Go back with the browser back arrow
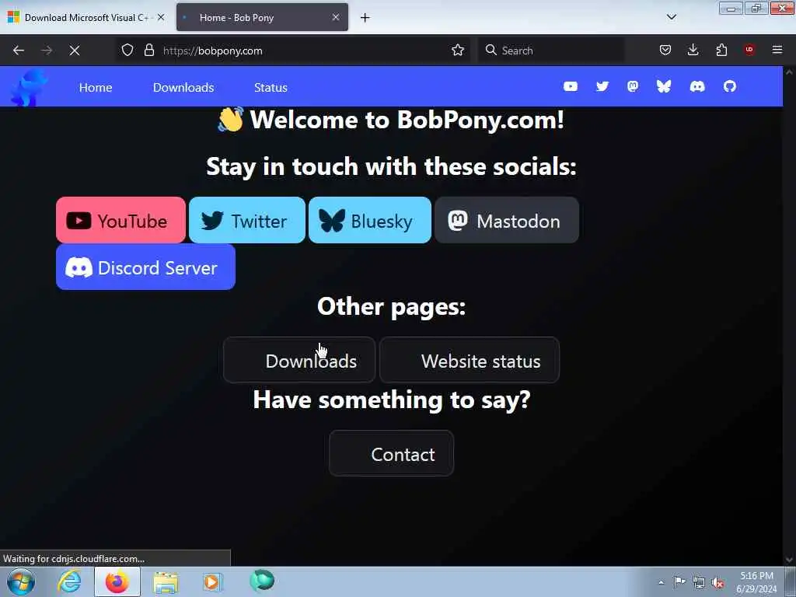Screen dimensions: 796x597 point(19,51)
